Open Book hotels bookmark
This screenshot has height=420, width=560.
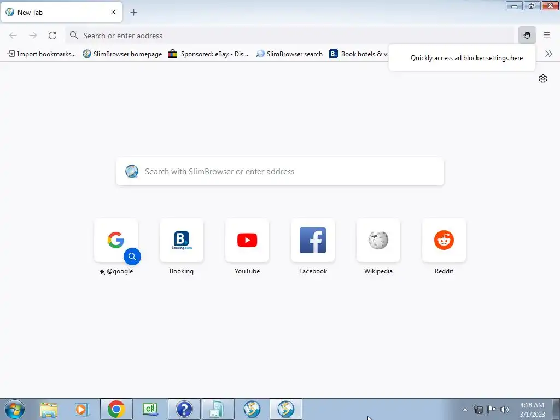[359, 54]
